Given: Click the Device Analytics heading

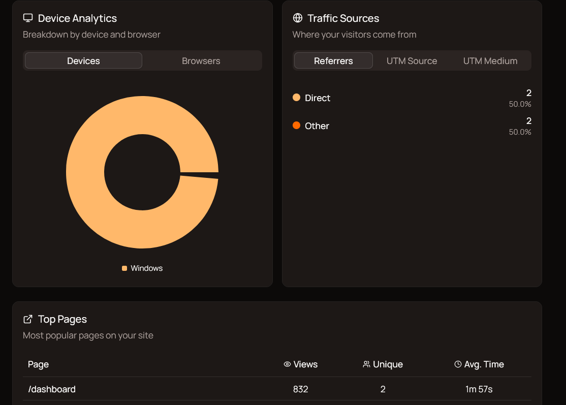Looking at the screenshot, I should [x=77, y=18].
